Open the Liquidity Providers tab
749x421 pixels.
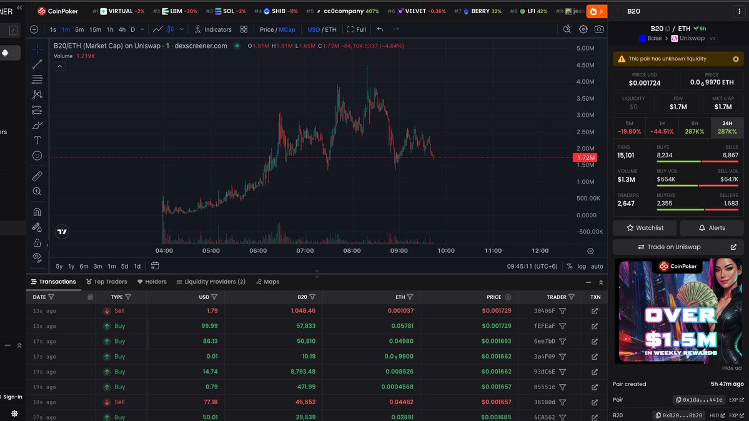coord(211,282)
